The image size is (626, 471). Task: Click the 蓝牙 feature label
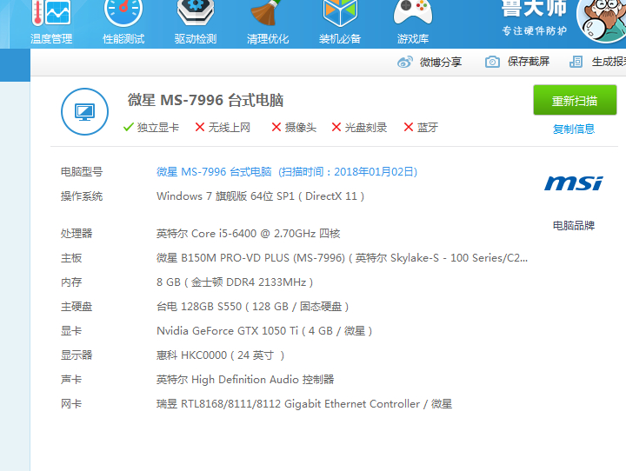pyautogui.click(x=428, y=128)
